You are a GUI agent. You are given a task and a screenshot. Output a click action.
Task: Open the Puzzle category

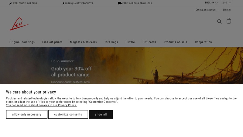[130, 42]
